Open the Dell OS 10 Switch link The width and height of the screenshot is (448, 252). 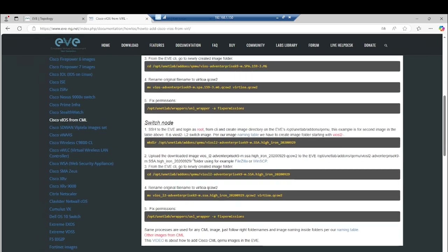tap(65, 217)
